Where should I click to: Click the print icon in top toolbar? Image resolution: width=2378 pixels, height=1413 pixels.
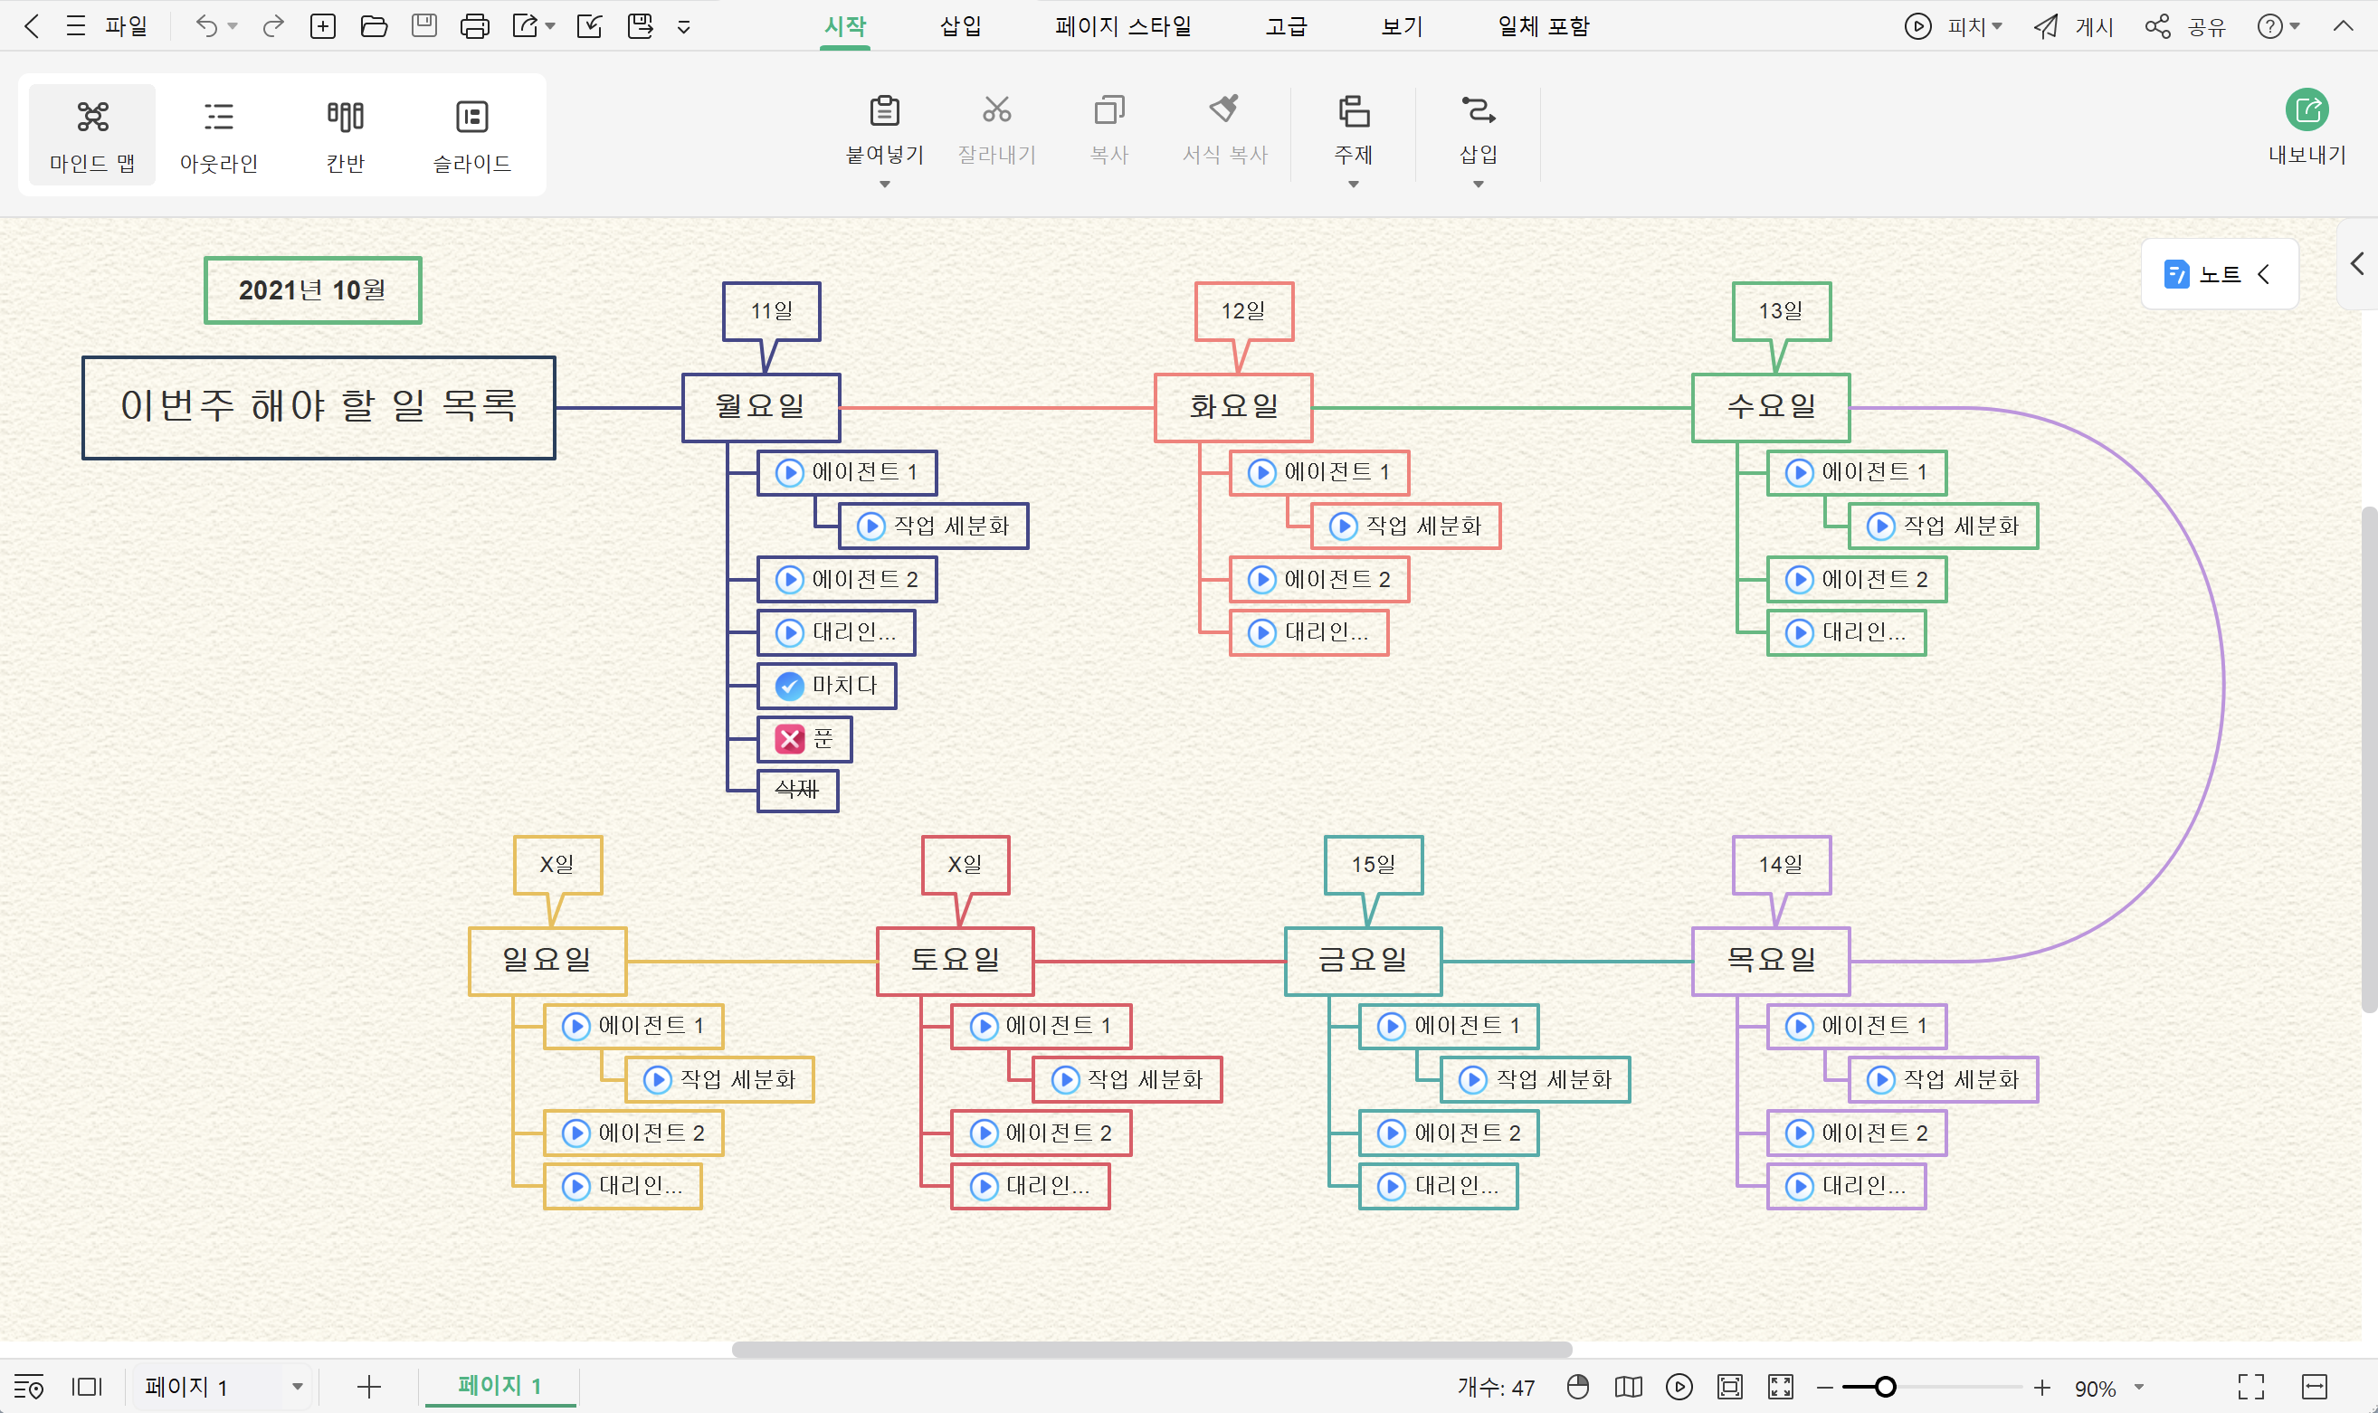473,25
